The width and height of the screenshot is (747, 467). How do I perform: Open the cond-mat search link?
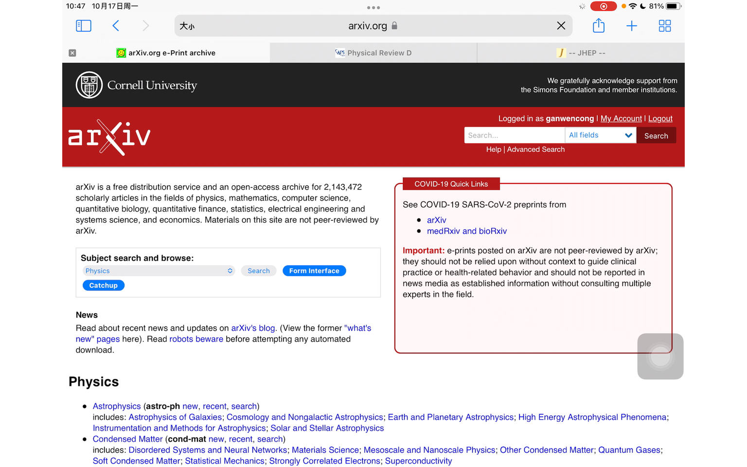270,439
